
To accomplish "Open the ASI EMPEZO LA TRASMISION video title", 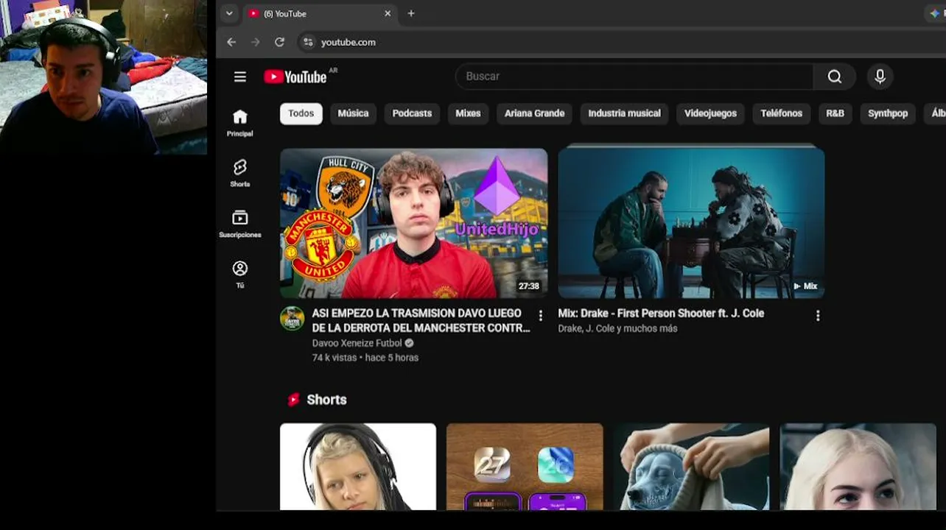I will (421, 320).
